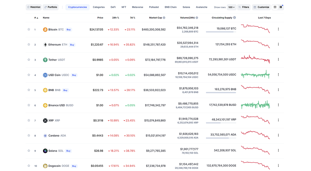Show Market Cap info tooltip icon

164,18
